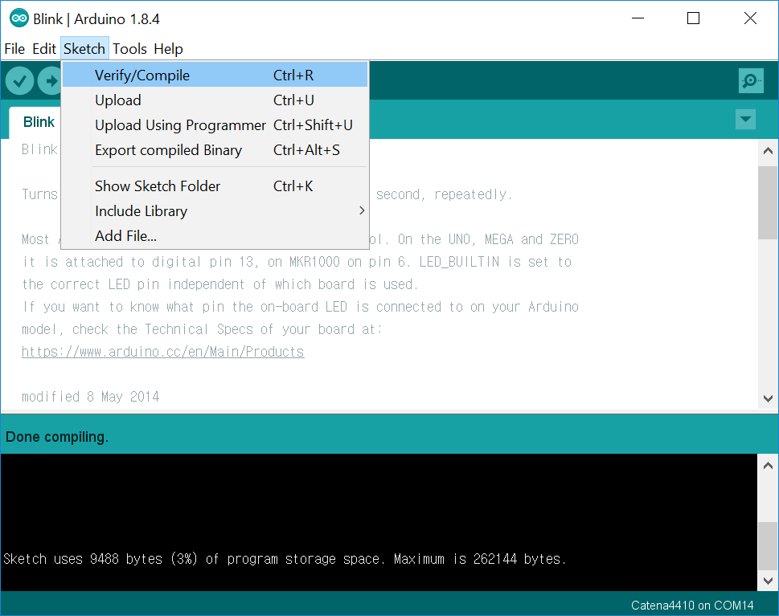Choose Upload from the Sketch menu
Viewport: 779px width, 616px height.
[x=215, y=100]
